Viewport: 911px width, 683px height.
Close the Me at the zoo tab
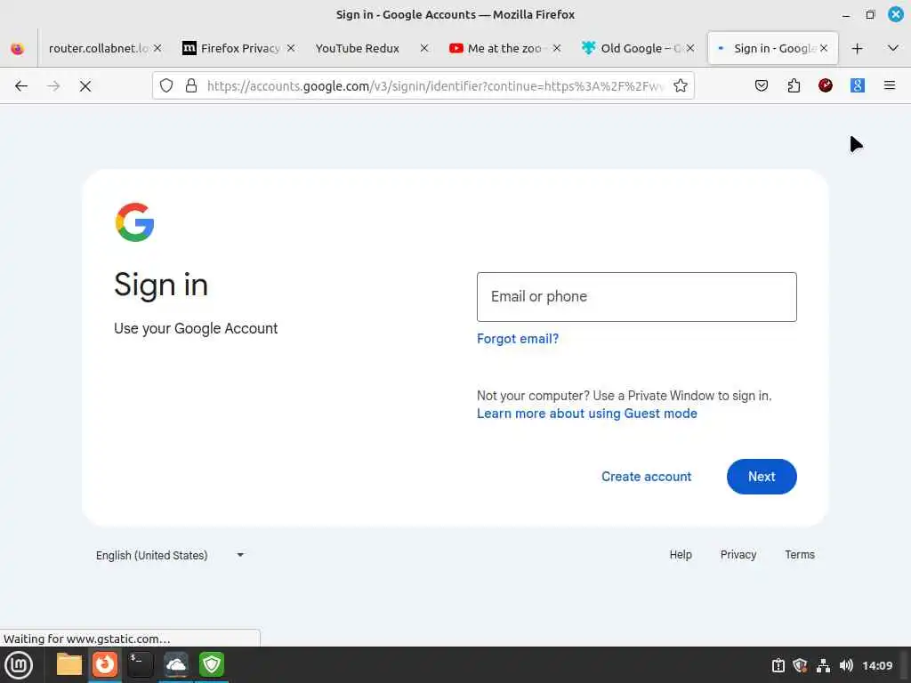pos(557,48)
